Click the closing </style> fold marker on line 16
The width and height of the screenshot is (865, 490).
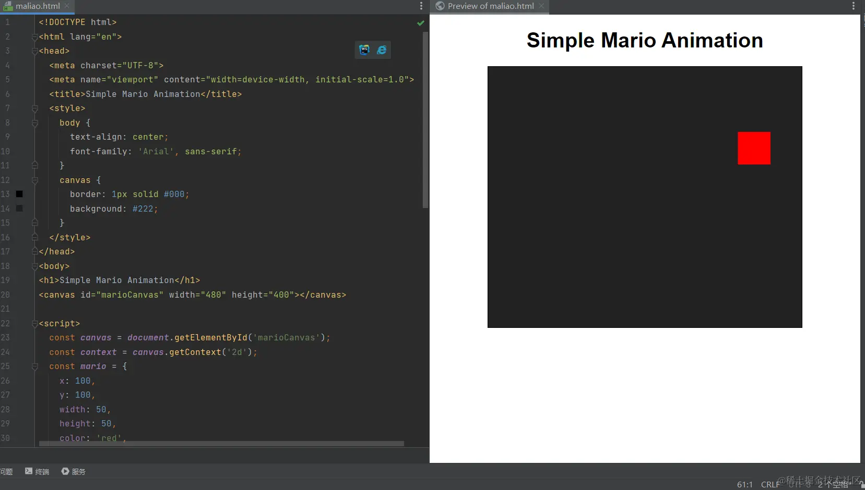34,238
